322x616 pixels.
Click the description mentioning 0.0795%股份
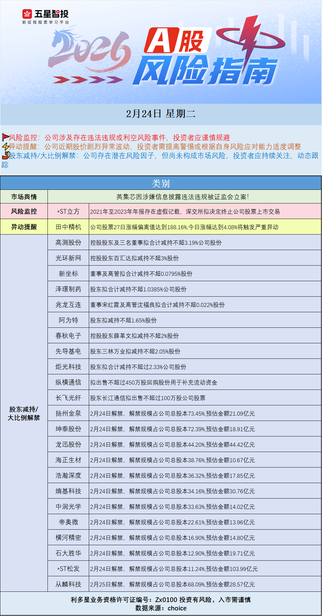(x=141, y=274)
